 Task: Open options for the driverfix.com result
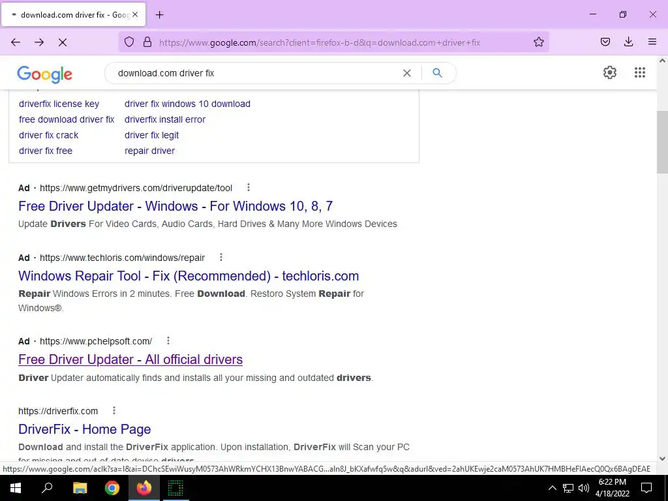(x=114, y=411)
